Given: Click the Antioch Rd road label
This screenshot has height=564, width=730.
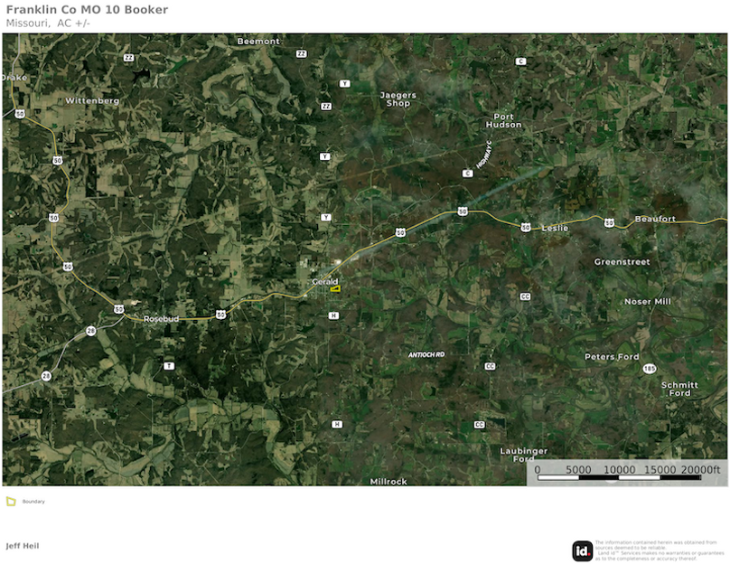Looking at the screenshot, I should click(426, 355).
